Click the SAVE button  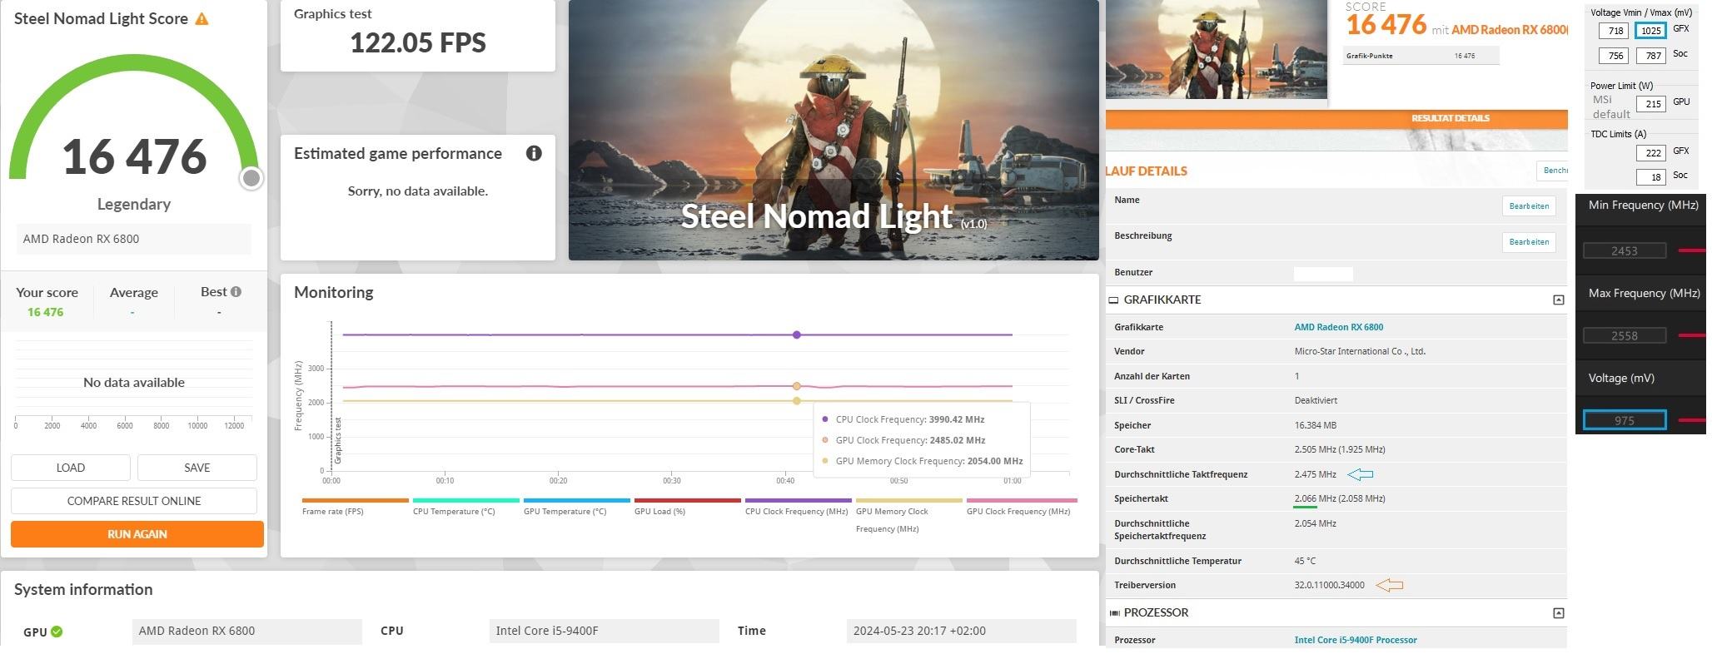[197, 468]
